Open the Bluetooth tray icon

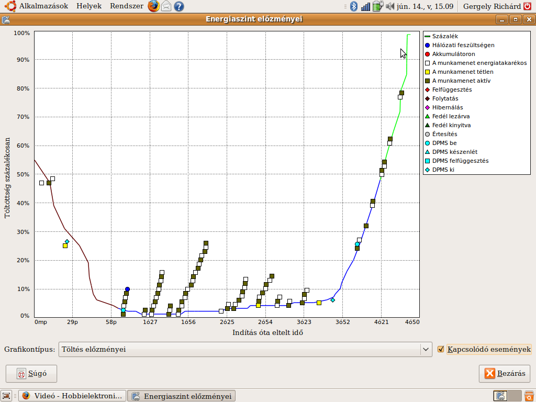point(354,6)
